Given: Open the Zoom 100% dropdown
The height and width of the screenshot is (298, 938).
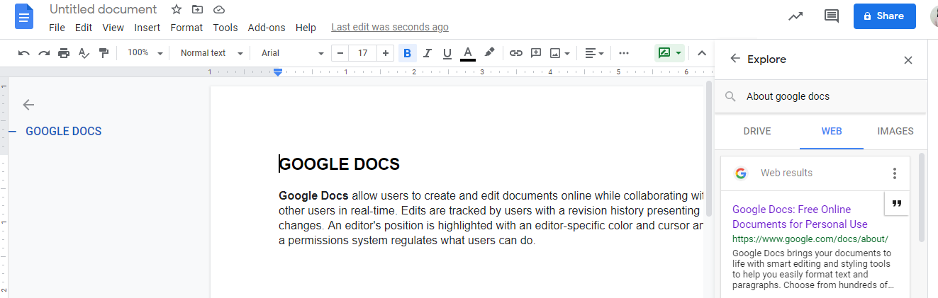Looking at the screenshot, I should pyautogui.click(x=145, y=53).
